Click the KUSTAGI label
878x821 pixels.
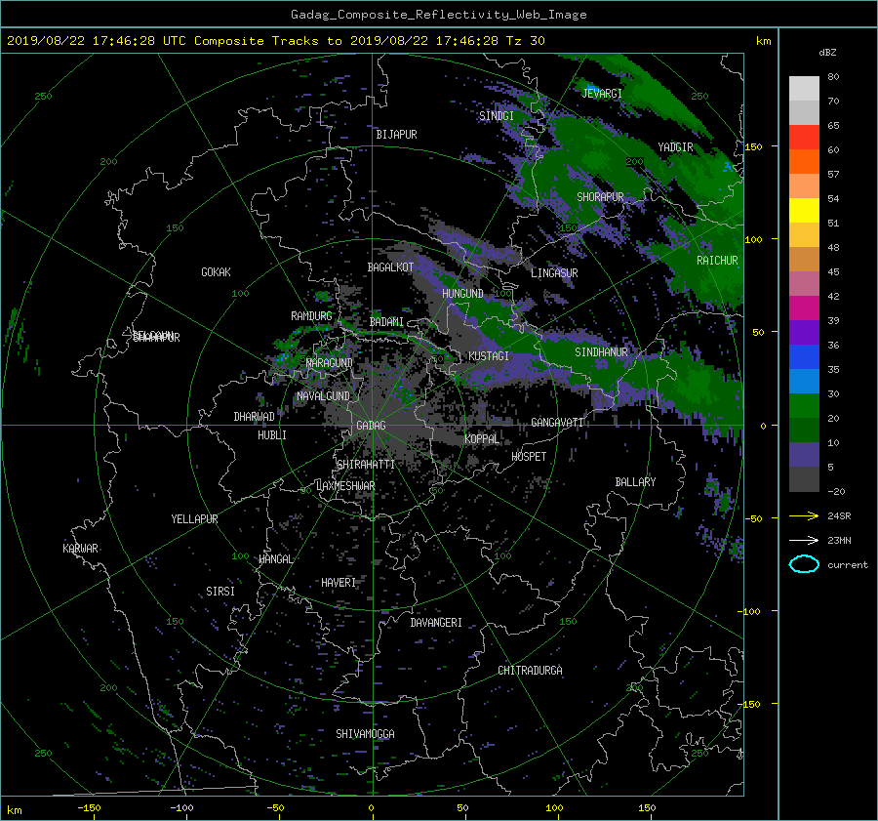click(x=489, y=356)
